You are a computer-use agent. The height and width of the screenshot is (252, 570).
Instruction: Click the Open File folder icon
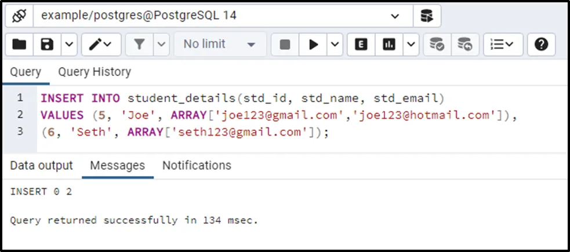point(19,45)
